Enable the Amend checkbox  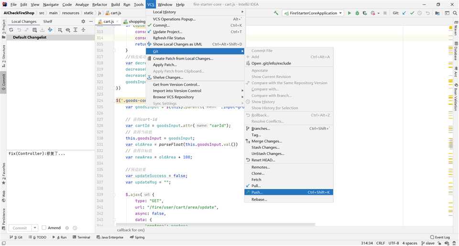pos(44,227)
